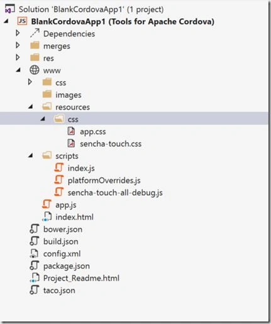The image size is (271, 324).
Task: Collapse the resources folder
Action: (x=31, y=107)
